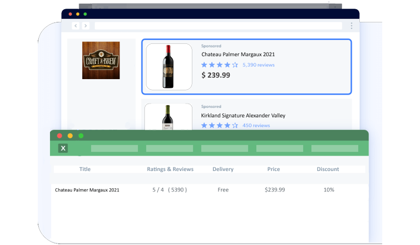
Task: Select the Free delivery cell
Action: (223, 190)
